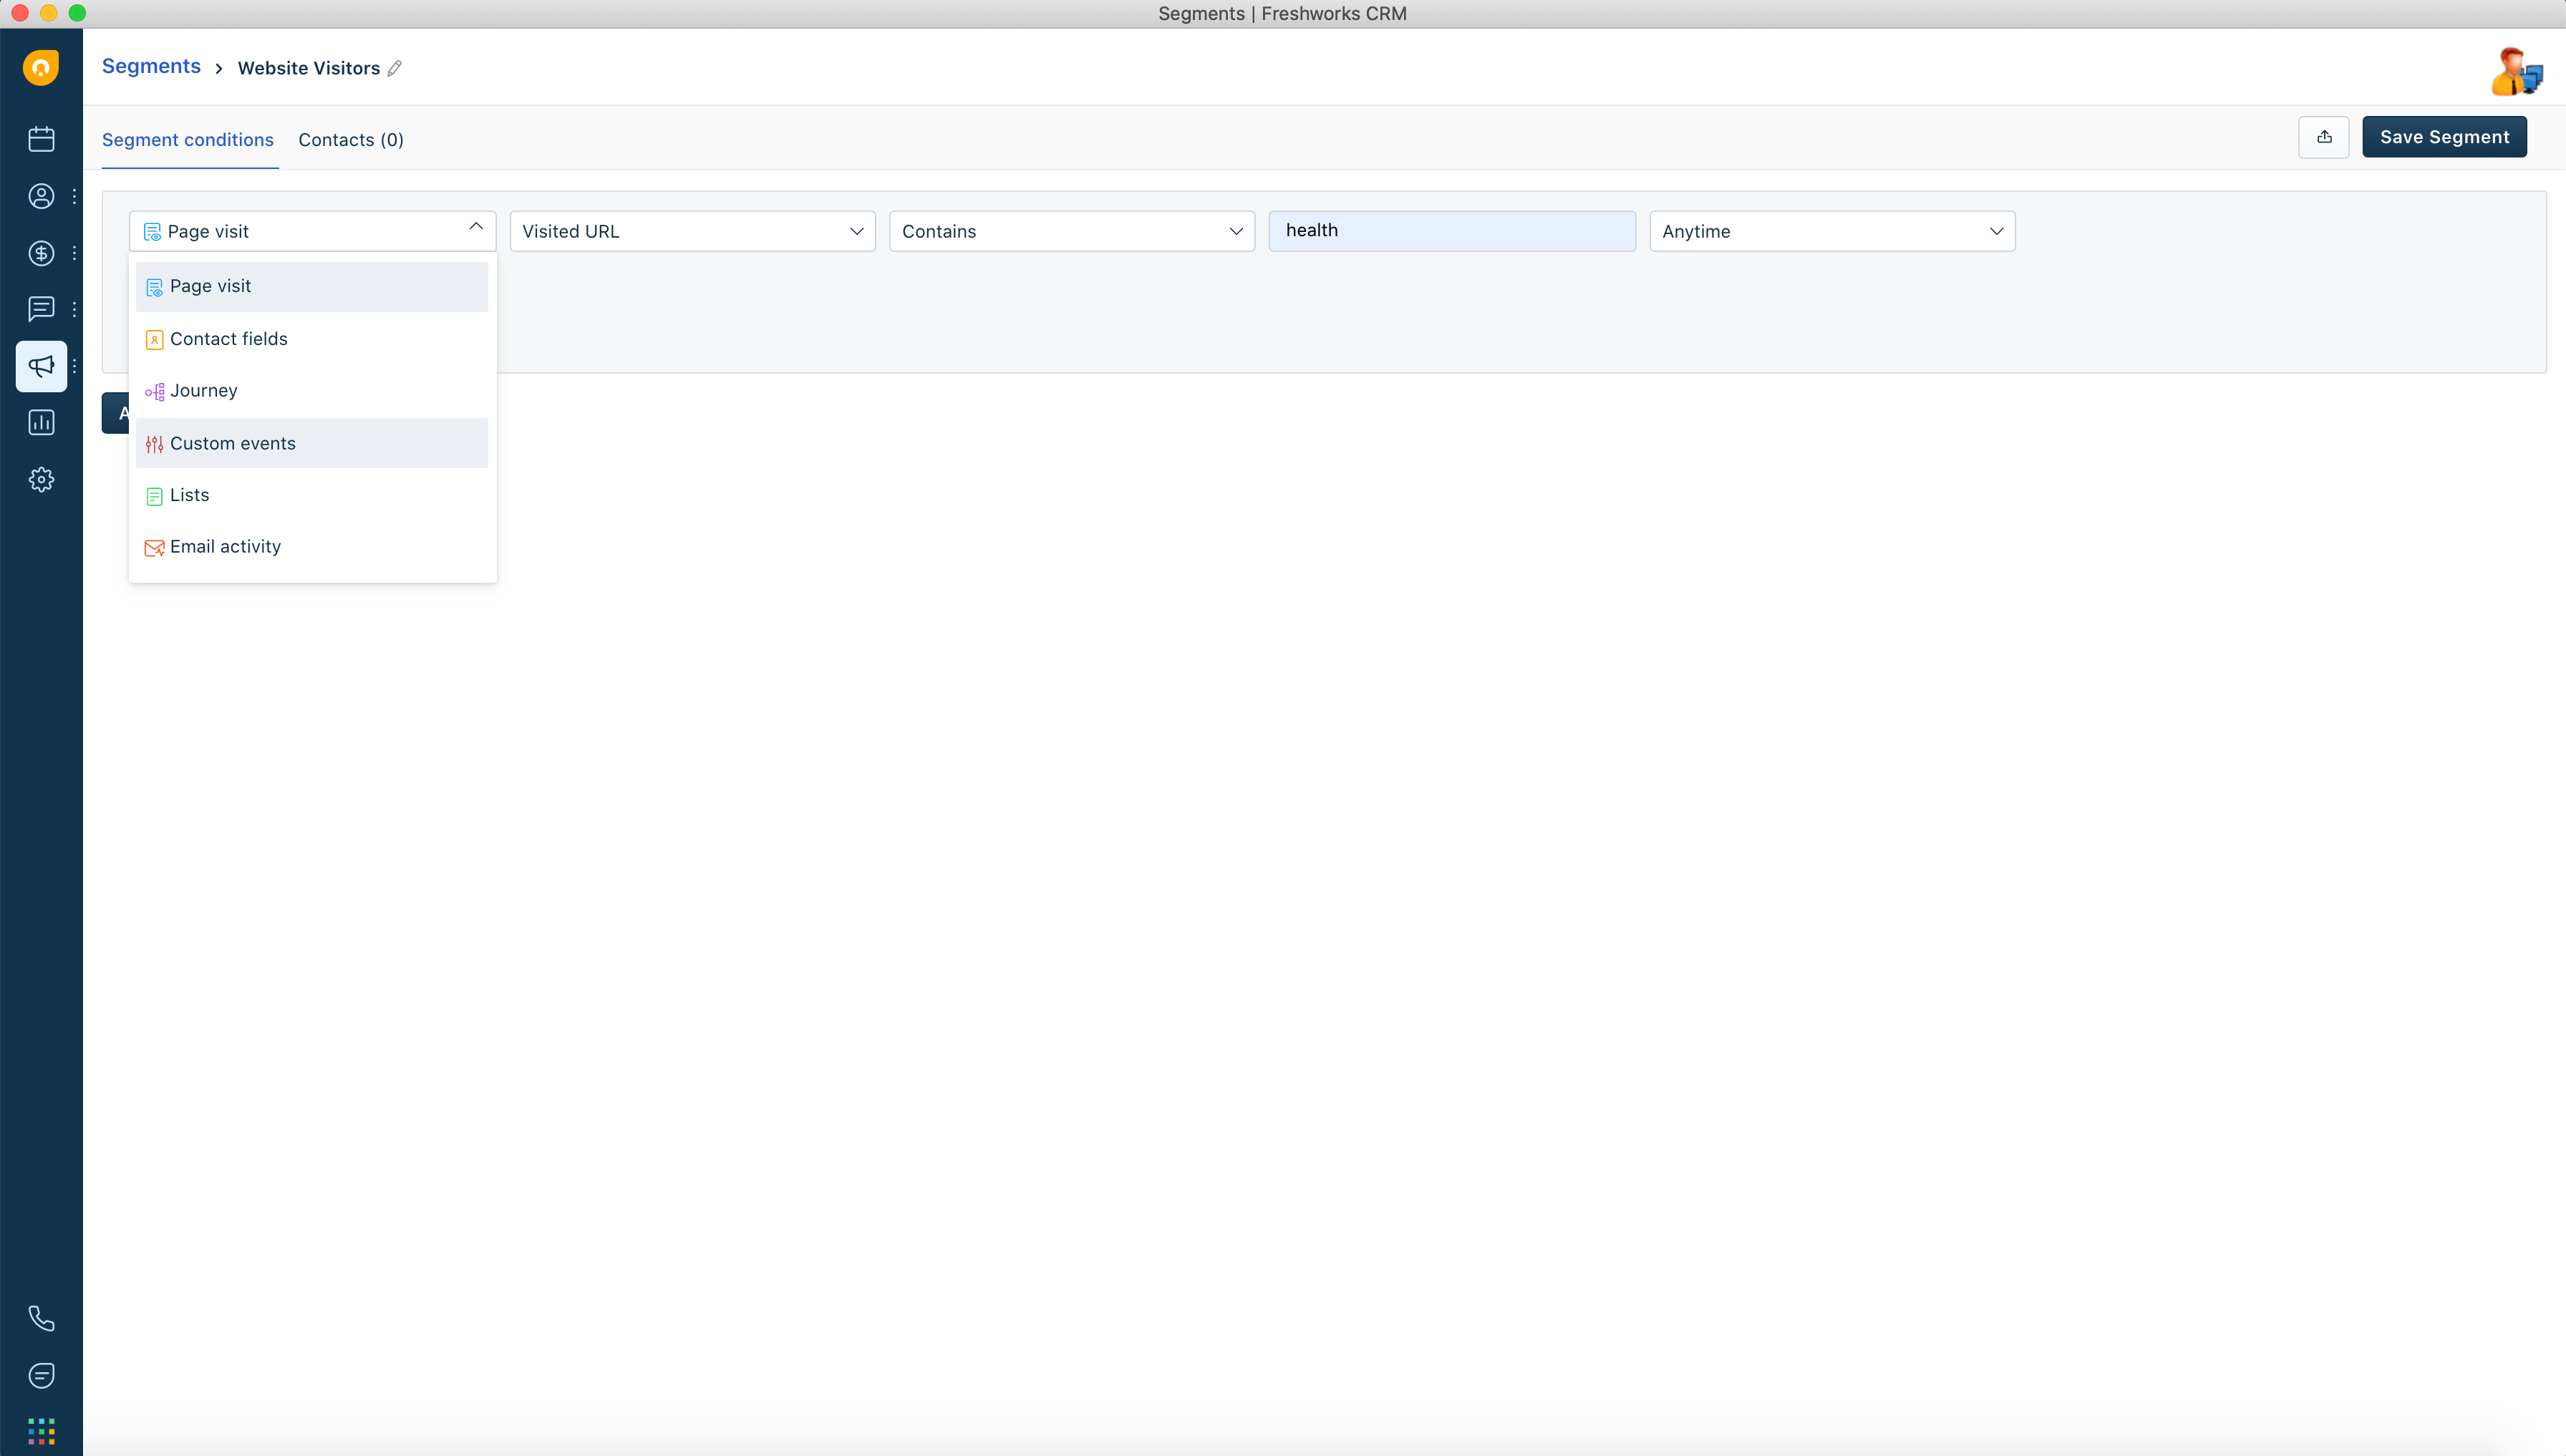Choose Email activity option
This screenshot has height=1456, width=2566.
pyautogui.click(x=225, y=547)
